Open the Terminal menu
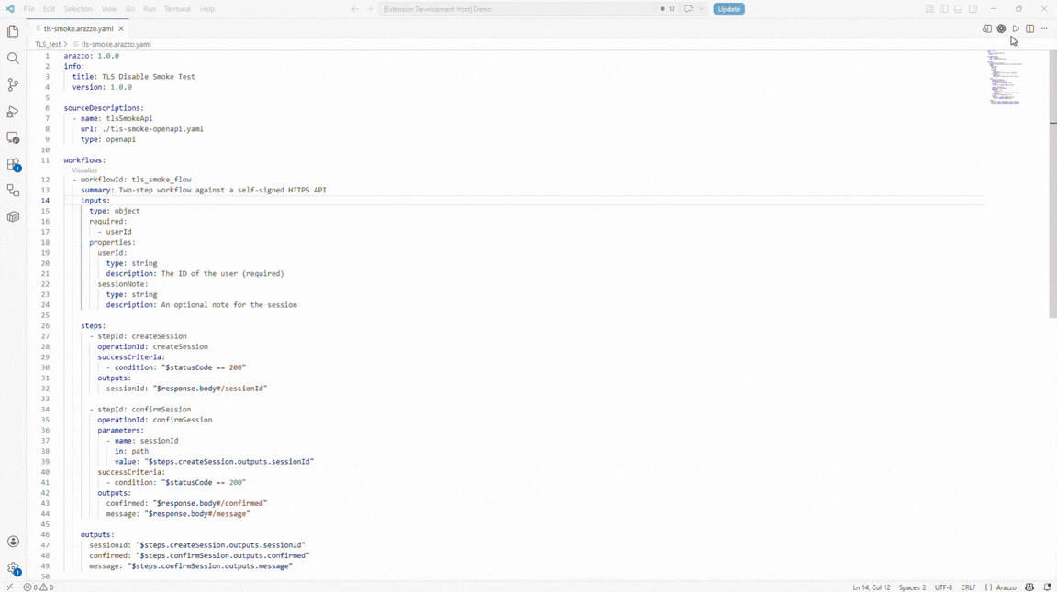 click(178, 9)
